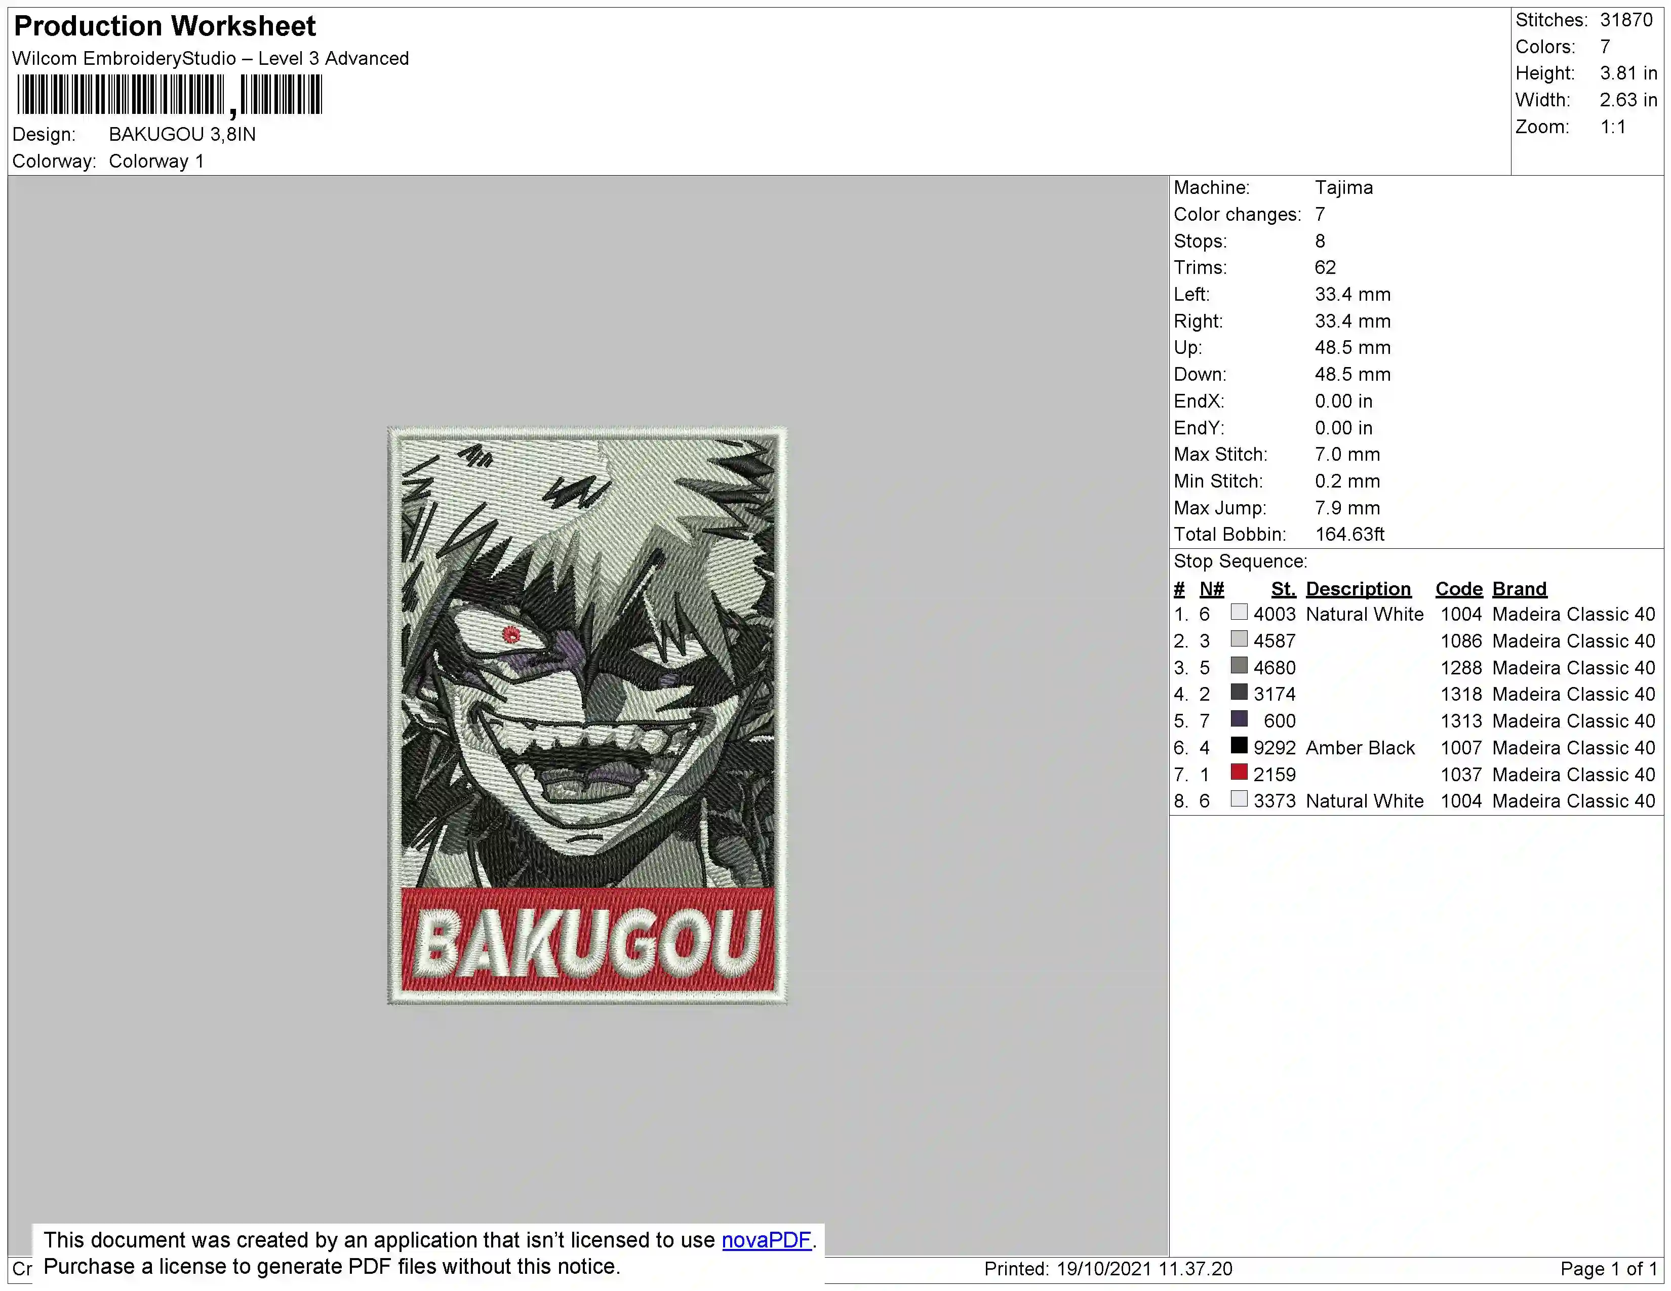
Task: Click the Max Stitch value 7.0 mm
Action: 1347,454
